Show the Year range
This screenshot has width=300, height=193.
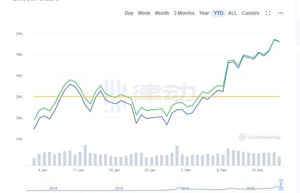tap(204, 13)
